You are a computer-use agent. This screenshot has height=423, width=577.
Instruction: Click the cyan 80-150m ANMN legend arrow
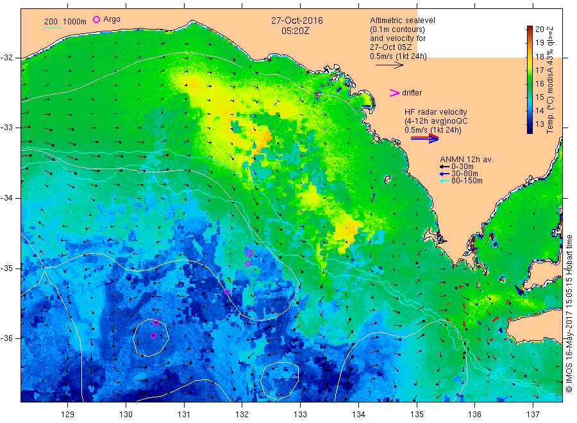point(444,181)
